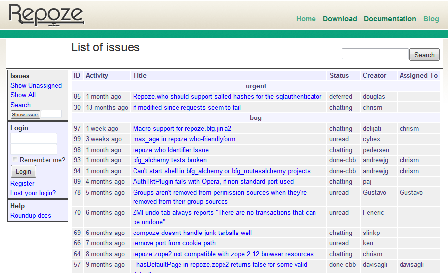Open Roundup docs help link
The width and height of the screenshot is (448, 273).
[31, 216]
